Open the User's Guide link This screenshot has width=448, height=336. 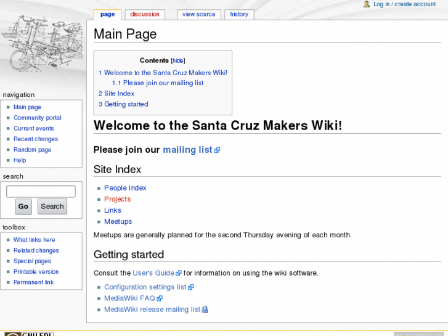[153, 273]
